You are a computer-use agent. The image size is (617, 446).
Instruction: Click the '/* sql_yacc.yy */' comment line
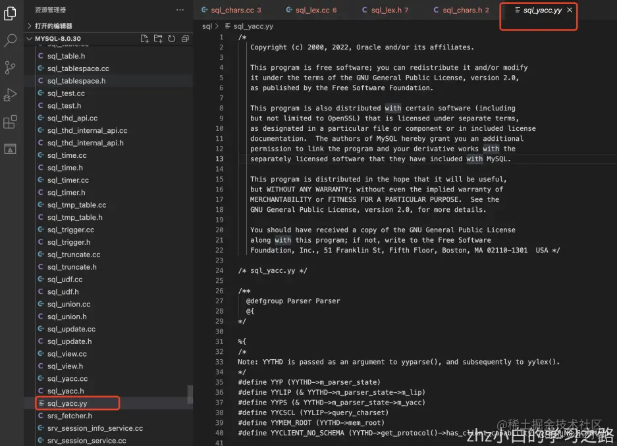[273, 271]
